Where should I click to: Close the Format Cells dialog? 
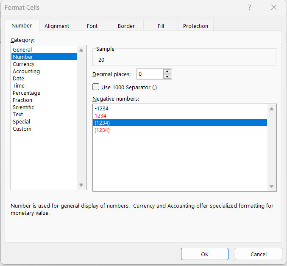tap(274, 8)
